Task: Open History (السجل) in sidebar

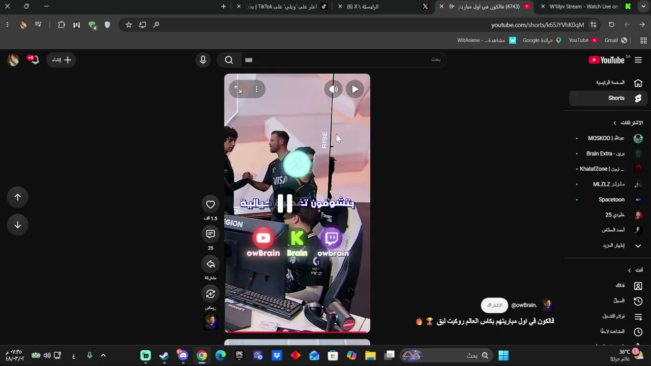Action: (607, 301)
